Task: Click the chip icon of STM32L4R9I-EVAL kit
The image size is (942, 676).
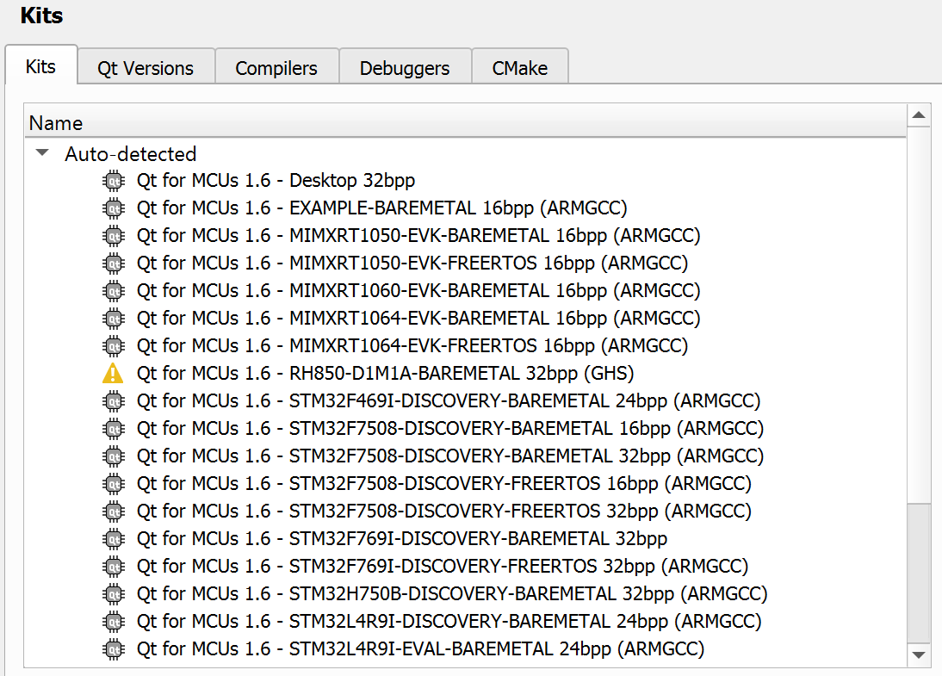Action: tap(113, 649)
